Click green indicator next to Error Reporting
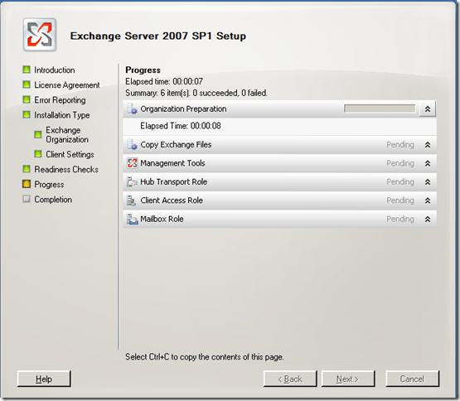The image size is (460, 401). pos(27,99)
